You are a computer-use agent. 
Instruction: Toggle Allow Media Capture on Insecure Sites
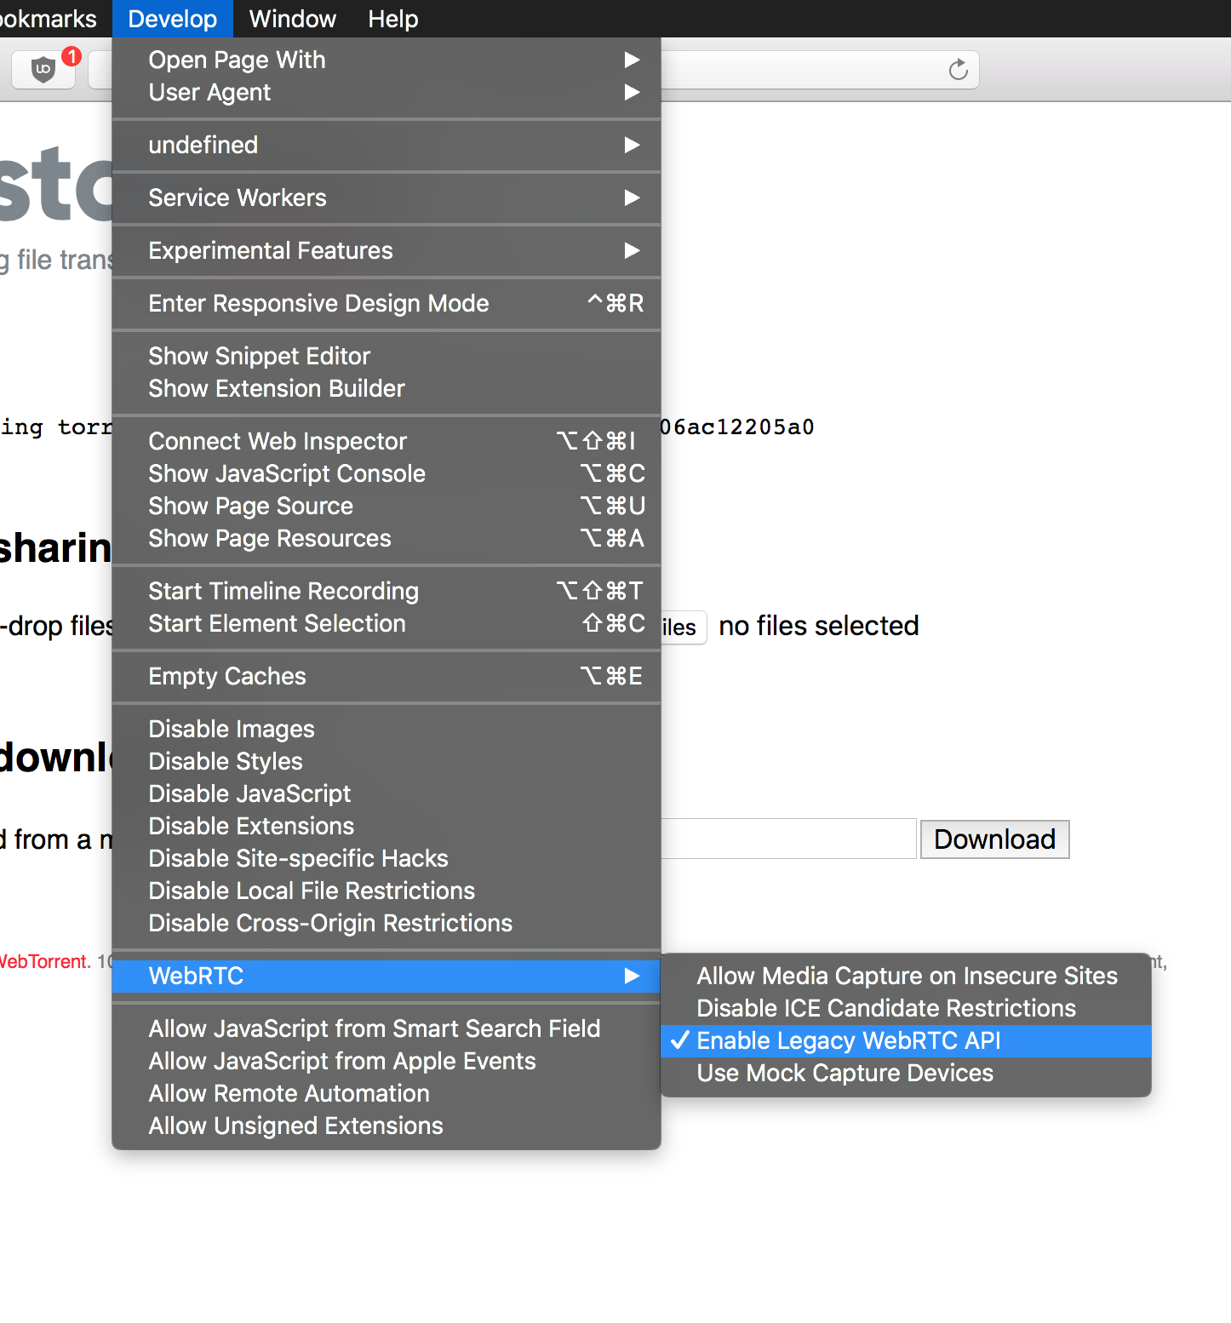(906, 976)
